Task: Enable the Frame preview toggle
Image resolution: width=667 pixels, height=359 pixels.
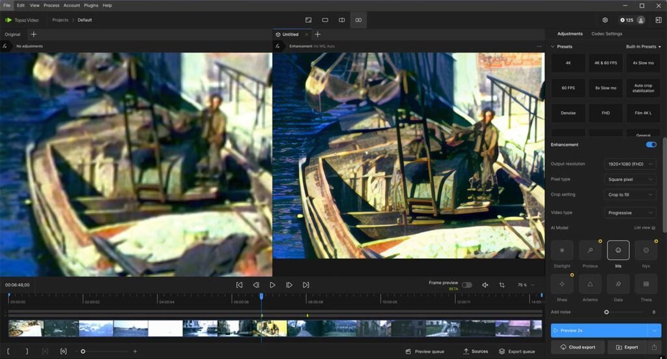Action: point(466,285)
